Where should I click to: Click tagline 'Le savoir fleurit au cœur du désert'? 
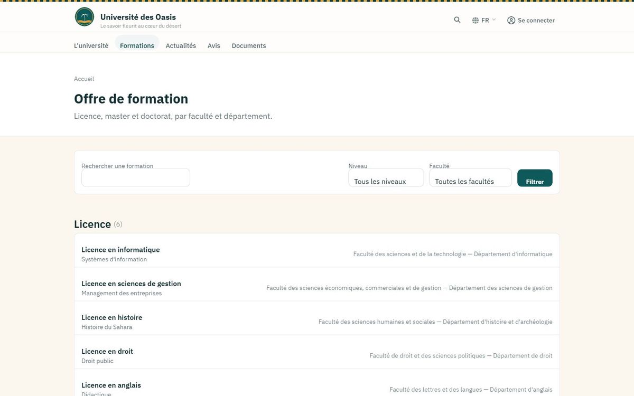coord(141,26)
